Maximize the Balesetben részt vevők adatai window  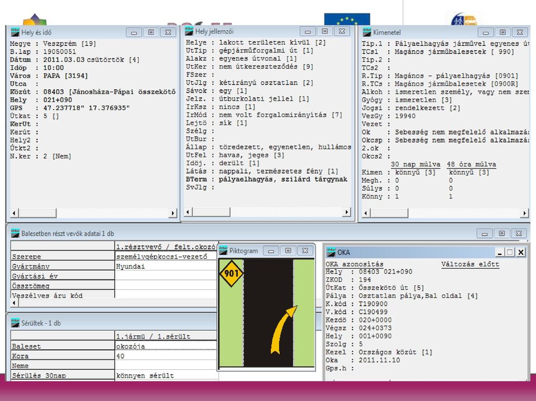(502, 234)
